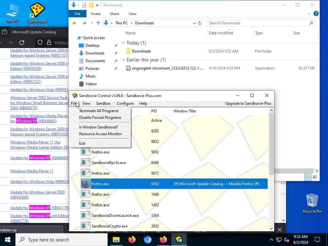328x246 pixels.
Task: Select process icon for firefox.exe PID 5952
Action: pyautogui.click(x=86, y=152)
